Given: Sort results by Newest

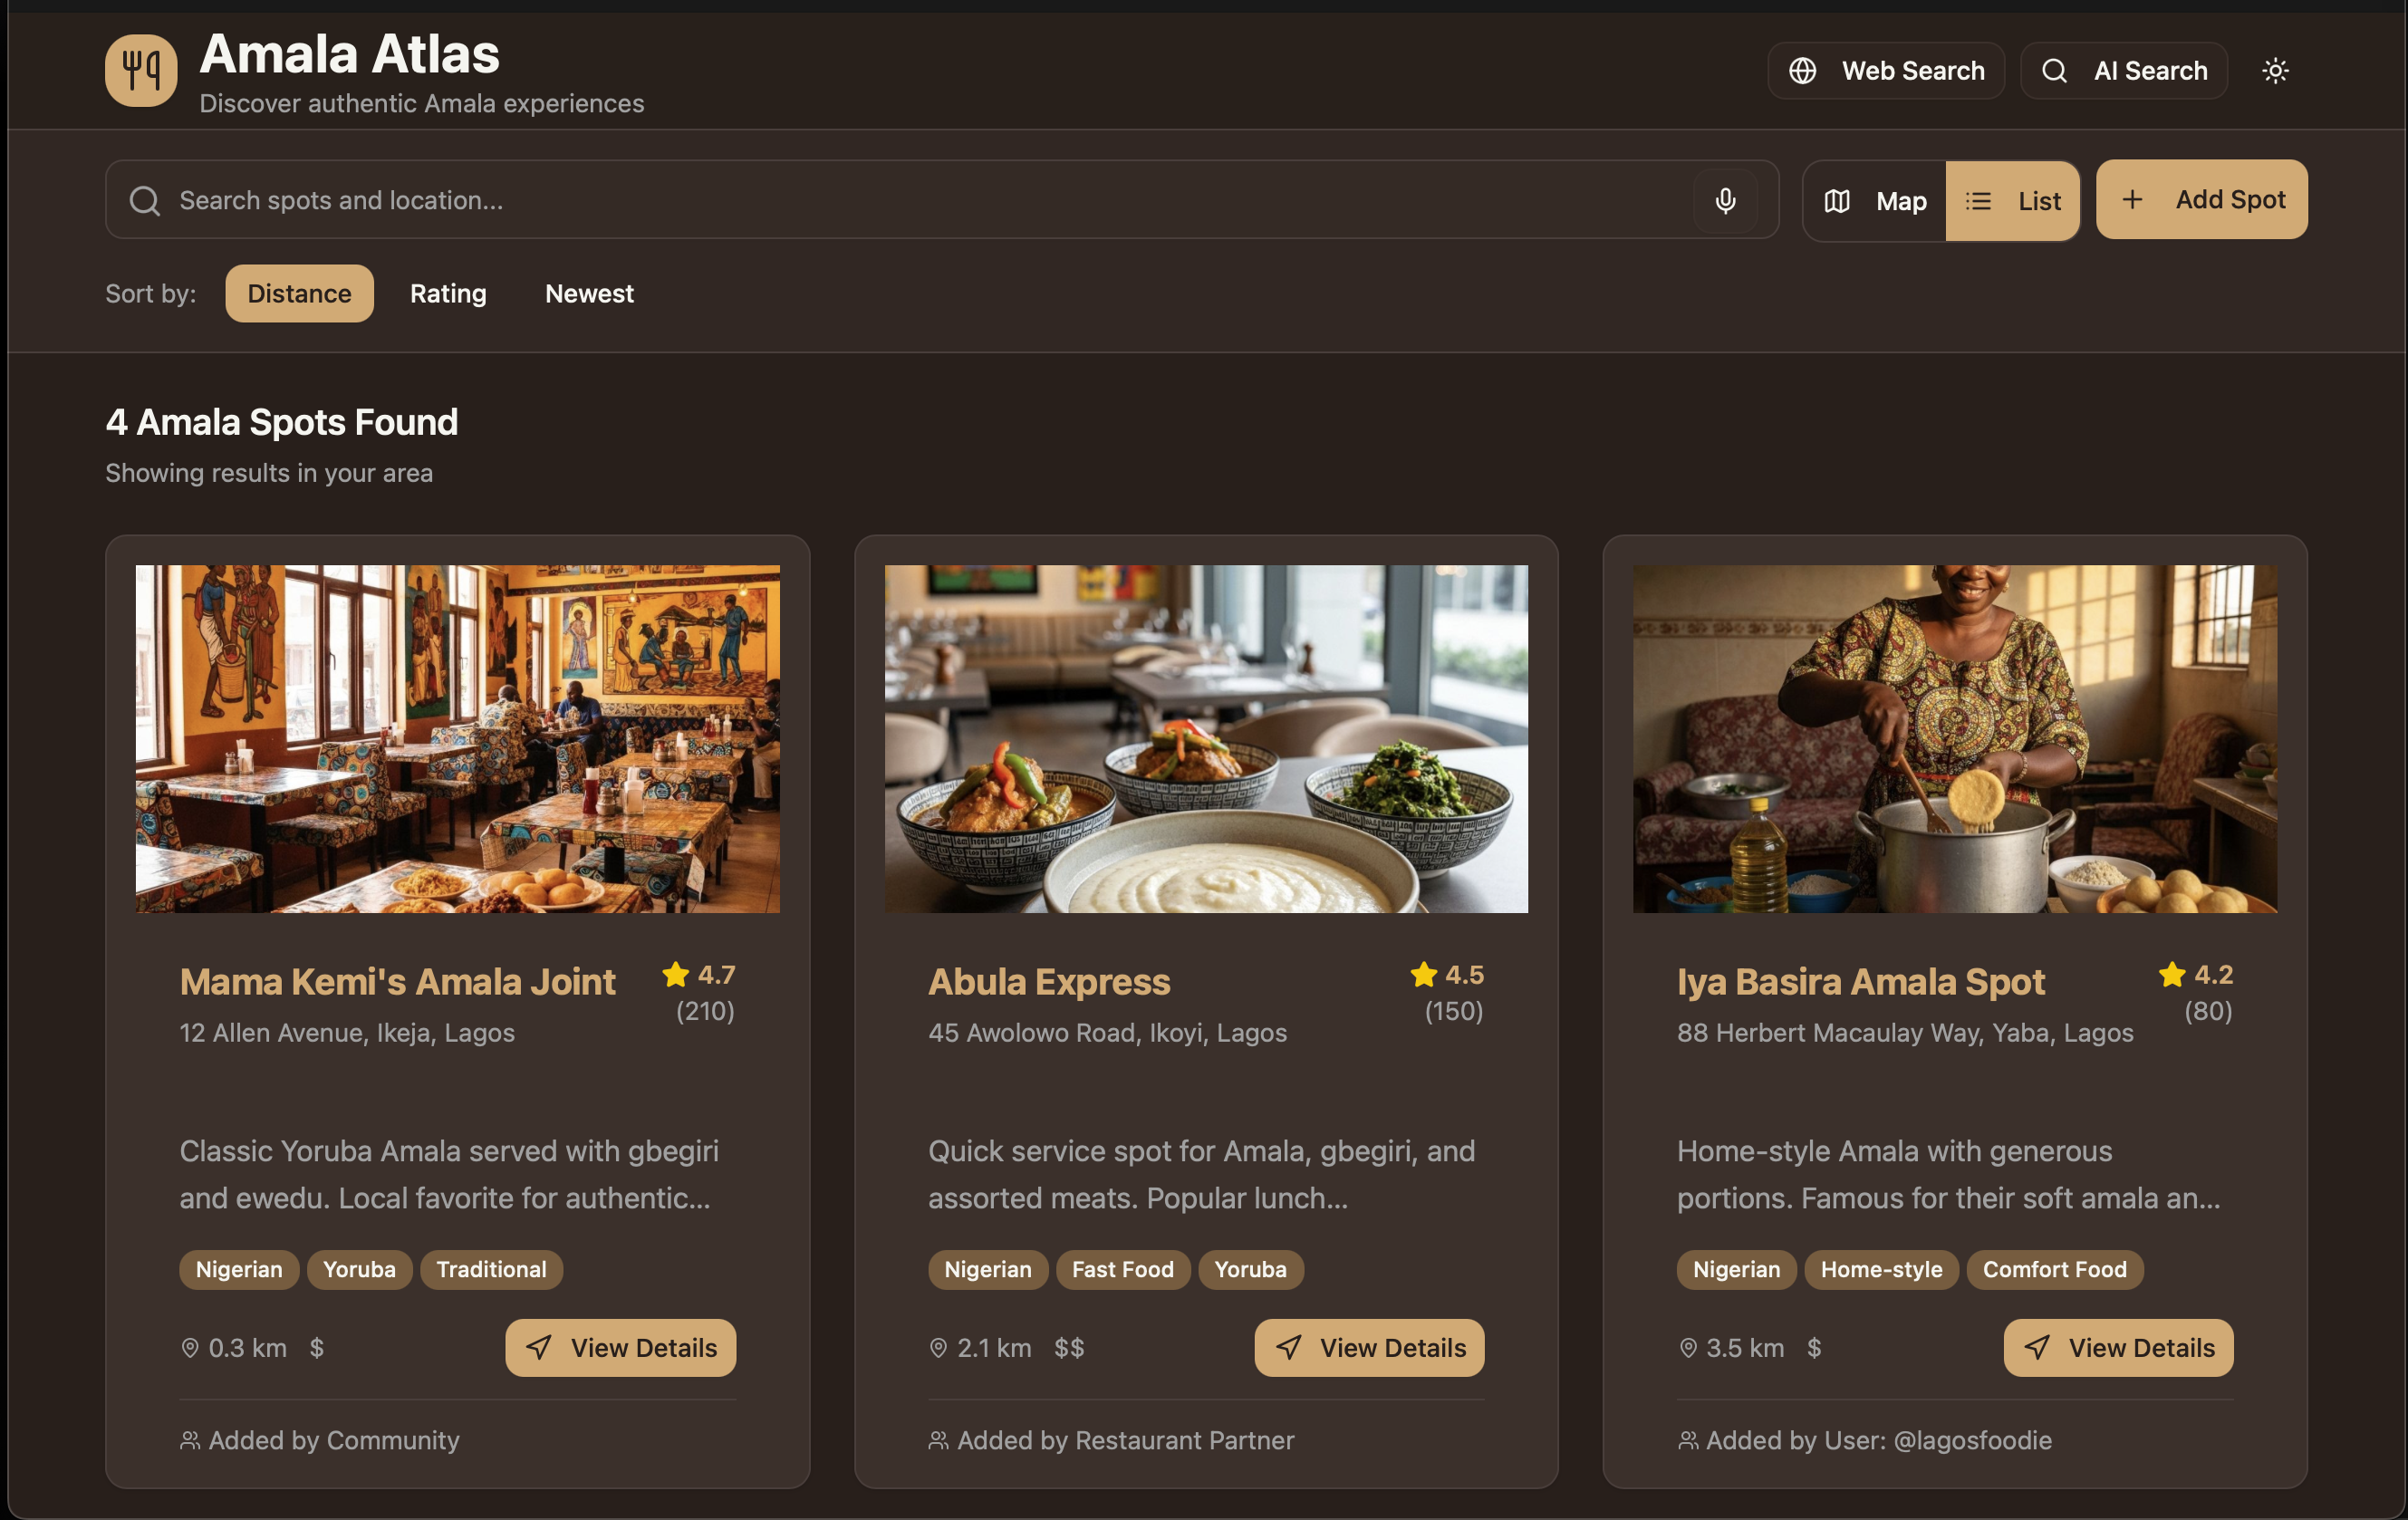Looking at the screenshot, I should [589, 294].
